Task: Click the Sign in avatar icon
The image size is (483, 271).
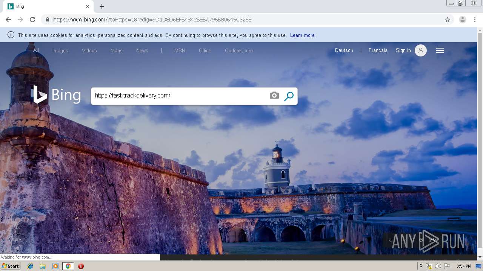Action: 421,50
